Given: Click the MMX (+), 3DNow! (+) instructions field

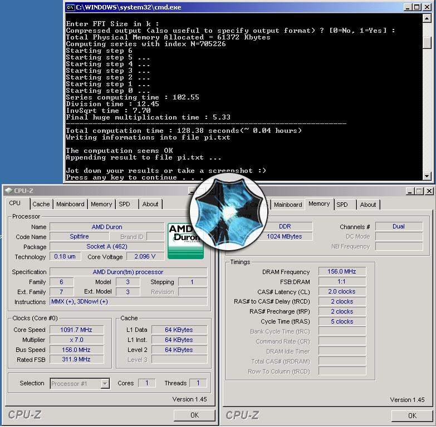Looking at the screenshot, I should click(129, 301).
